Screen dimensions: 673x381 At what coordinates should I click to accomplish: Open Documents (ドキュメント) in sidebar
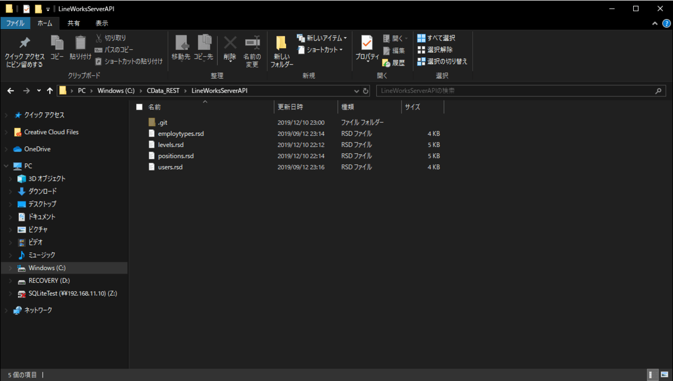(42, 217)
